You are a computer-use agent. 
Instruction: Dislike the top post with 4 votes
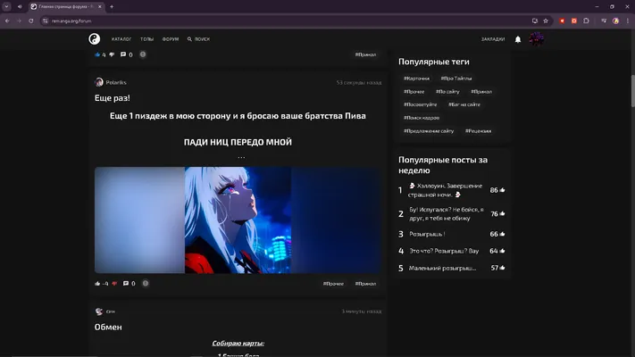click(x=112, y=54)
